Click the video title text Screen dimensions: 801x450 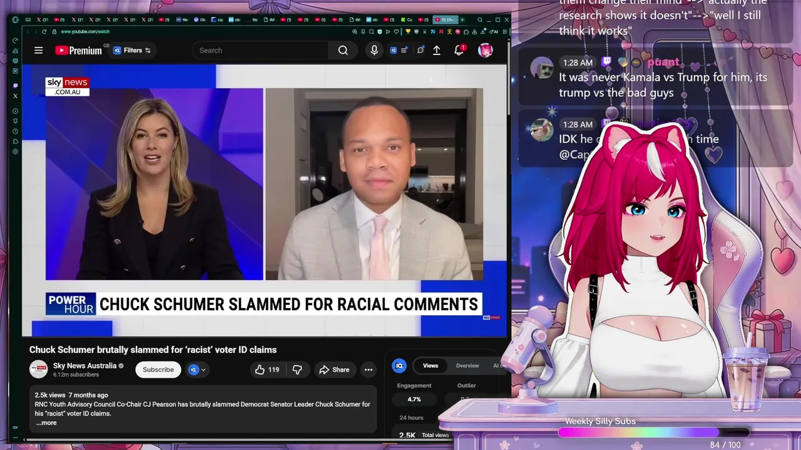[153, 350]
